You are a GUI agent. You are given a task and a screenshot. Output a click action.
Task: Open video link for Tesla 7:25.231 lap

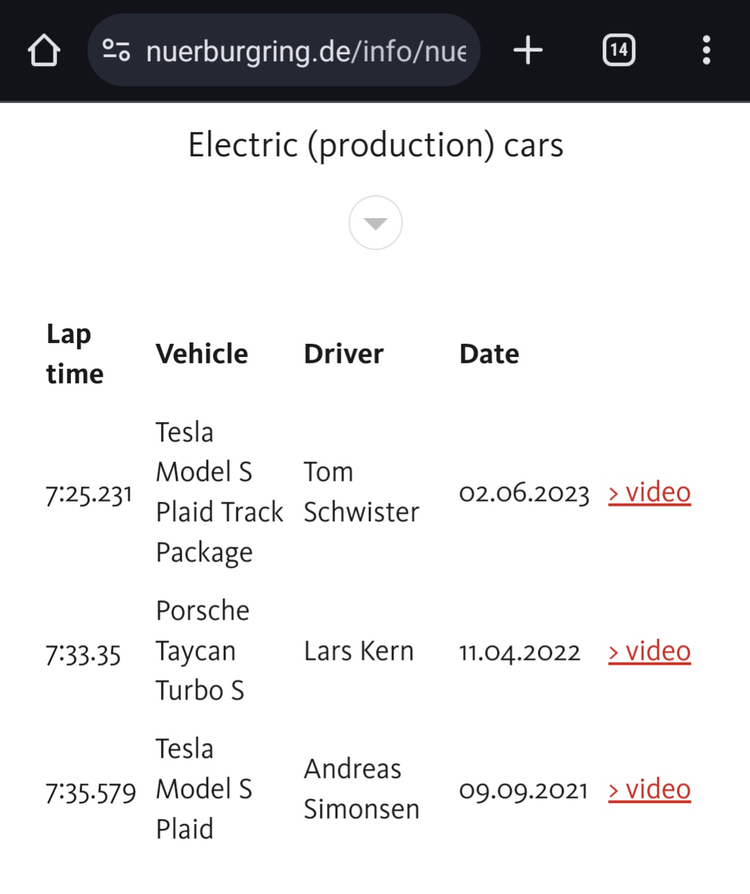[649, 492]
